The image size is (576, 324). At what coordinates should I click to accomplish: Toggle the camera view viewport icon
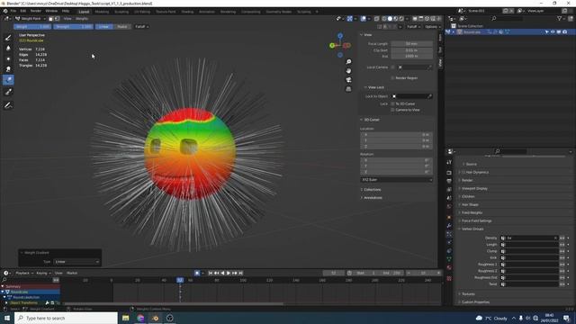pos(348,80)
